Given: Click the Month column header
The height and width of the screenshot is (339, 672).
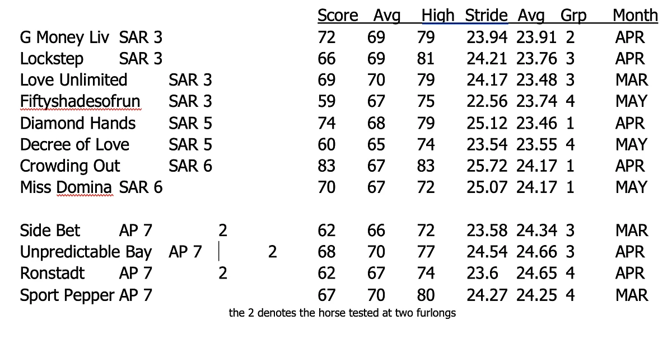Looking at the screenshot, I should [x=635, y=16].
